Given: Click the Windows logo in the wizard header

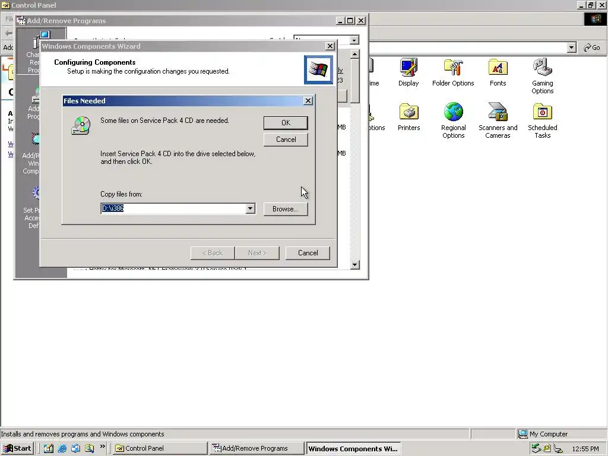Looking at the screenshot, I should (x=318, y=70).
